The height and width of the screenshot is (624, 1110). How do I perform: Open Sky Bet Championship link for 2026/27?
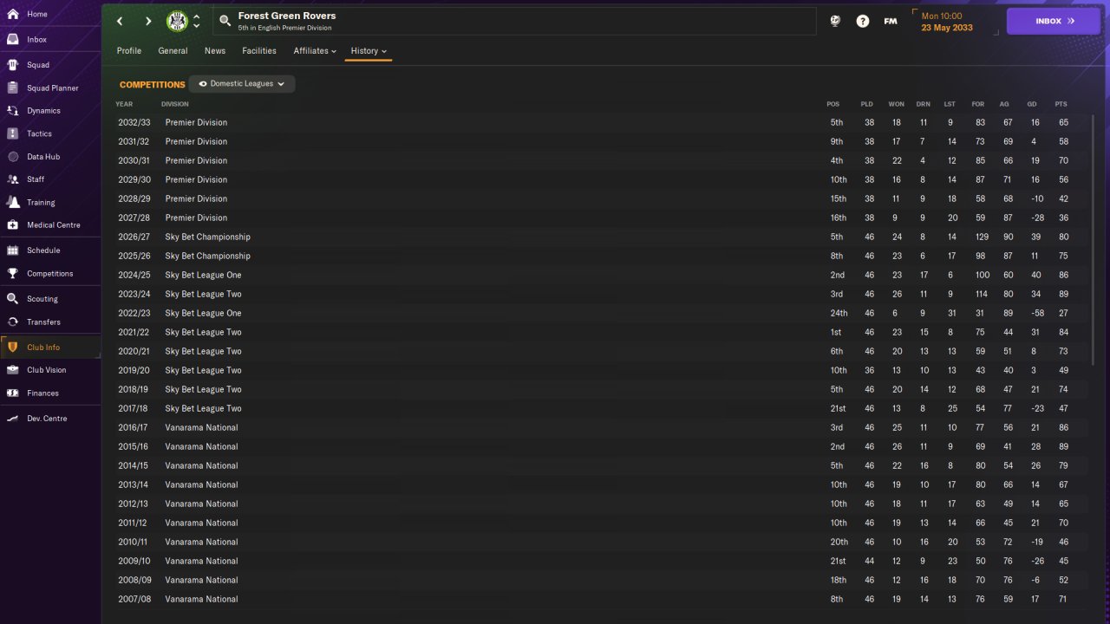pos(207,237)
